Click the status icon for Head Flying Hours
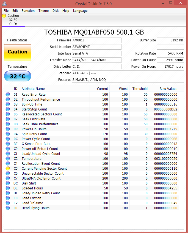The height and width of the screenshot is (233, 188). [x=8, y=208]
